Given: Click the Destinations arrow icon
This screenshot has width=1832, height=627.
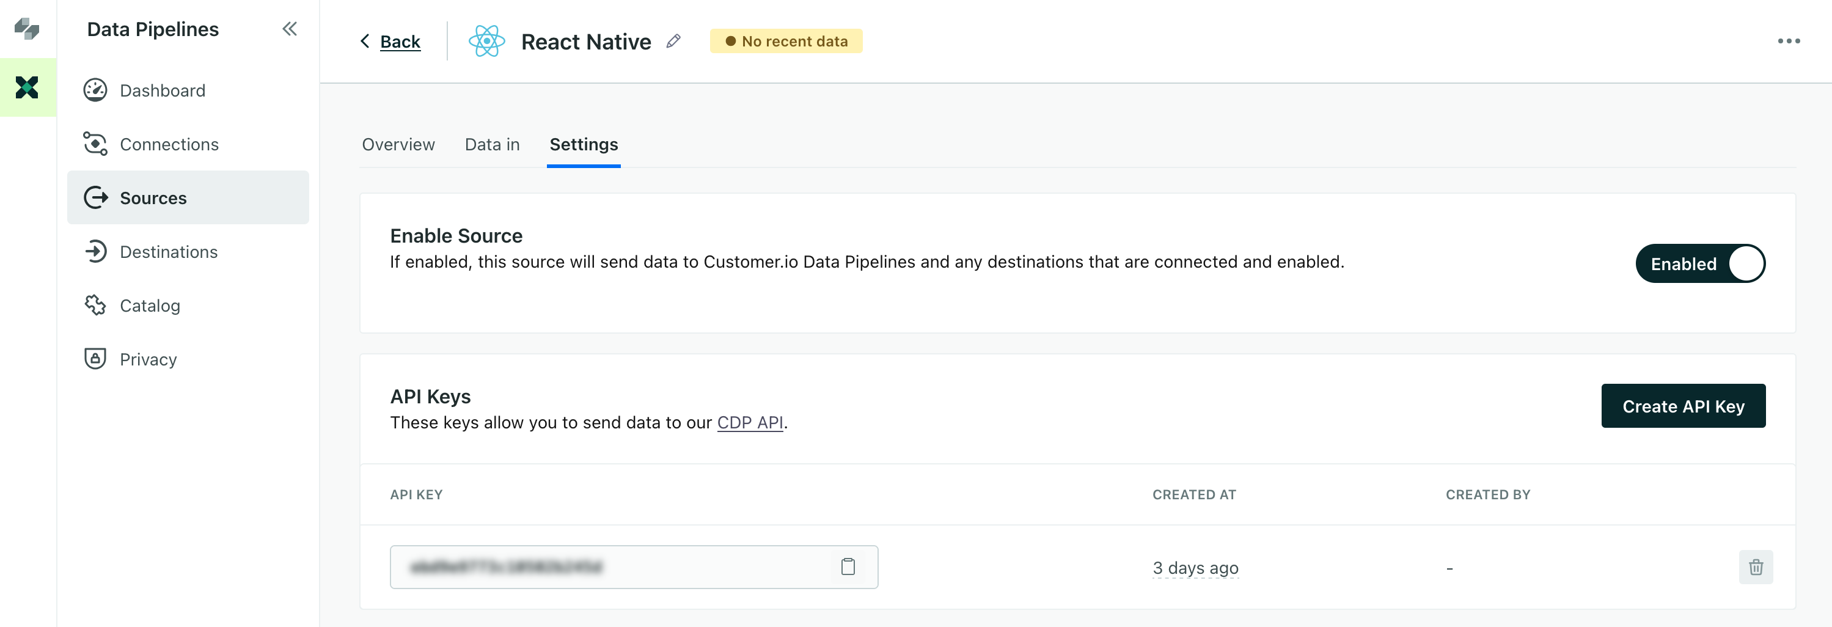Looking at the screenshot, I should (95, 252).
